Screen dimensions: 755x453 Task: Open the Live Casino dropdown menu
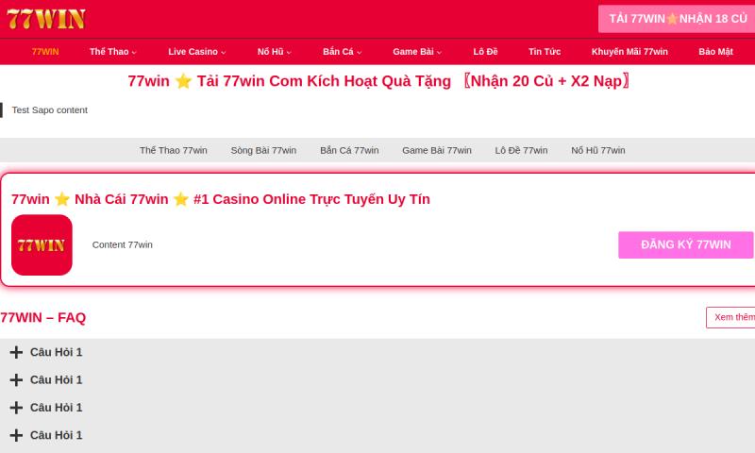tap(196, 52)
